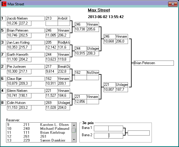Click scroll up arrow in Reserver list
Screen dimensions: 179x147
click(x=74, y=125)
